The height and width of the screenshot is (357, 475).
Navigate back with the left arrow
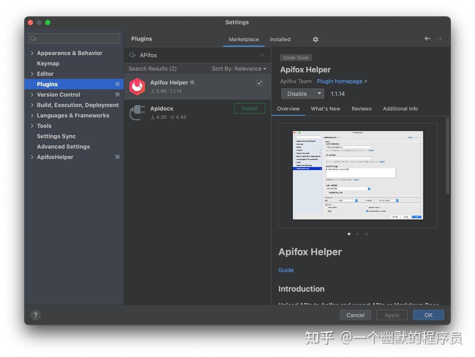tap(427, 39)
